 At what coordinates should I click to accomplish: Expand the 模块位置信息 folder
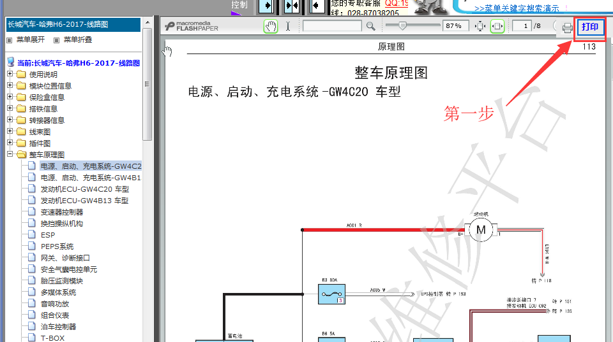tap(10, 85)
